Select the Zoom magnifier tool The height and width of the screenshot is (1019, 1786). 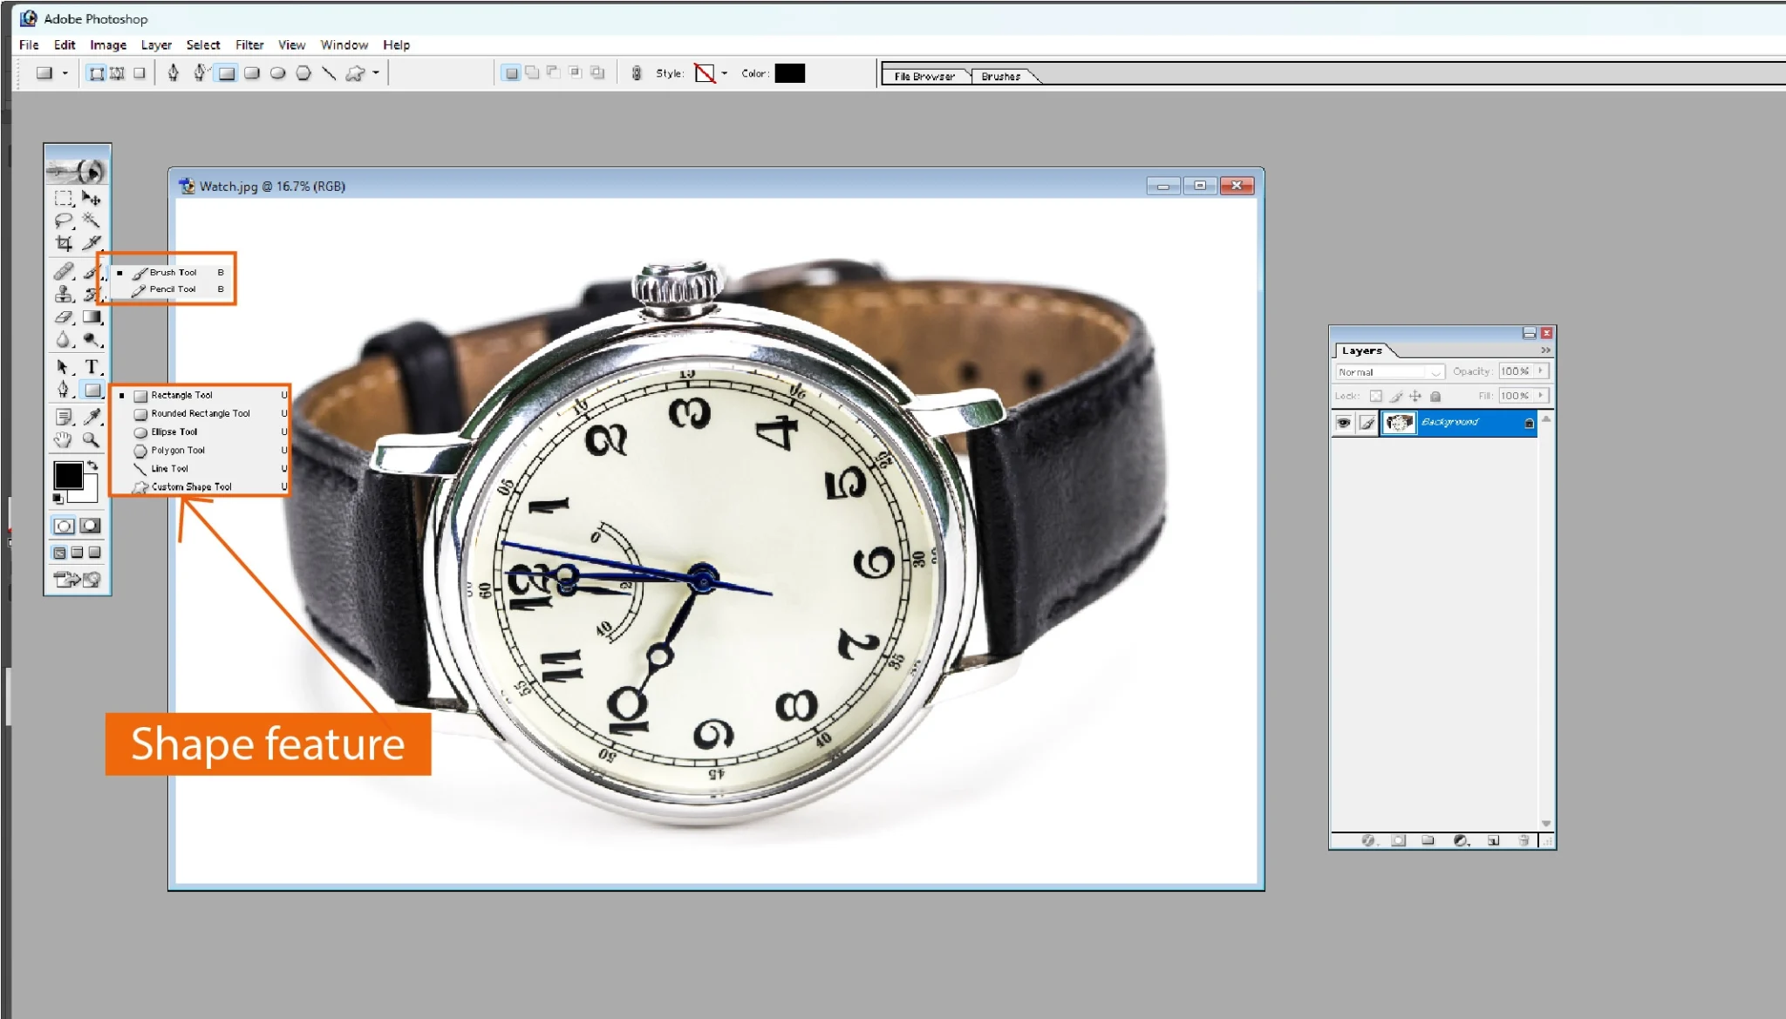point(92,440)
